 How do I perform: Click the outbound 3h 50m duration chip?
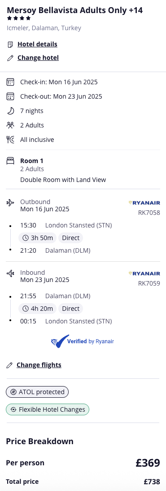pos(37,238)
